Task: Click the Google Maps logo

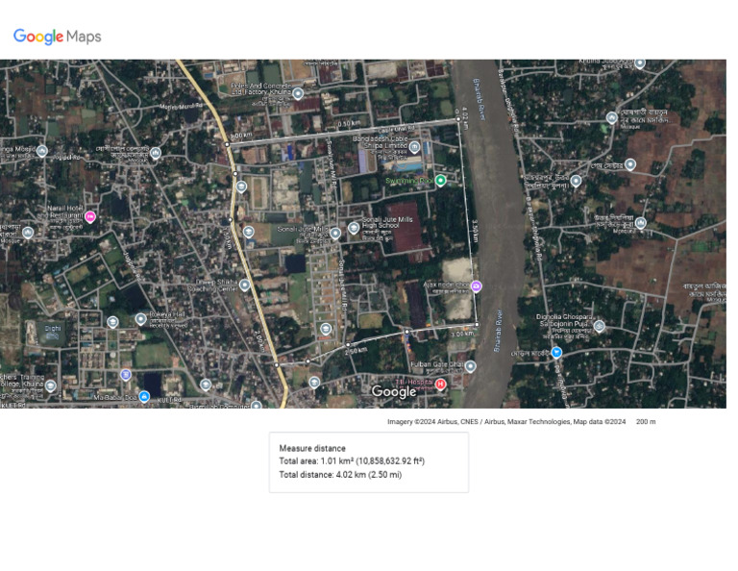Action: tap(57, 37)
